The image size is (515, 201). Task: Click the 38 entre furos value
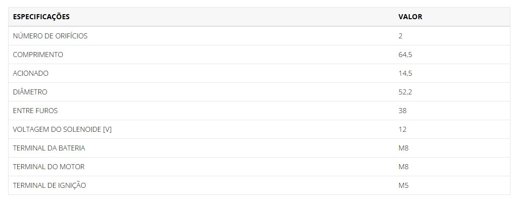pos(402,111)
